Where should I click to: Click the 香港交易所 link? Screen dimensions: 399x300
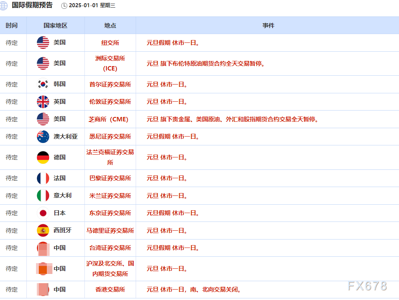110,290
